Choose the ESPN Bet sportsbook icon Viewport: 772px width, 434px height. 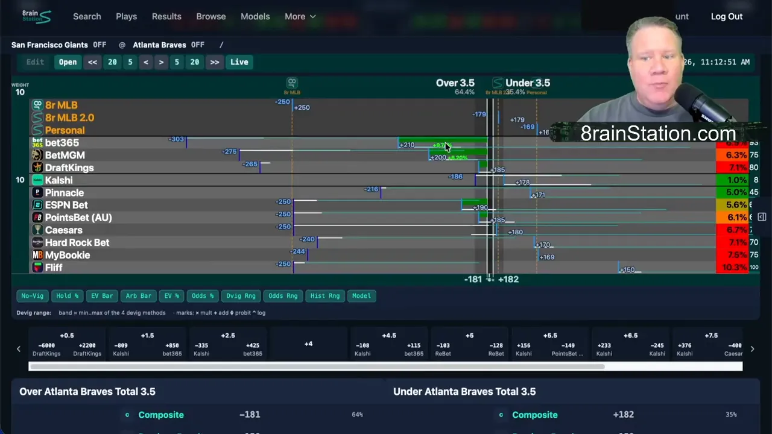37,205
